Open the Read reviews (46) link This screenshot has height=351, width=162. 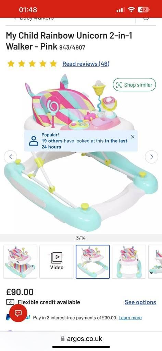click(x=86, y=64)
